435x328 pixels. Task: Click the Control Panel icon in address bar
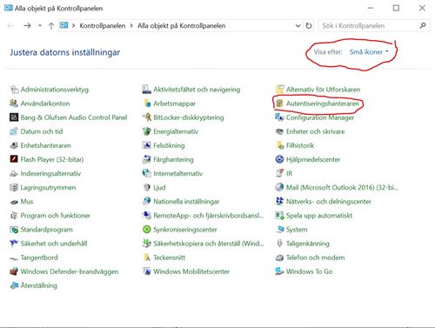(x=64, y=25)
